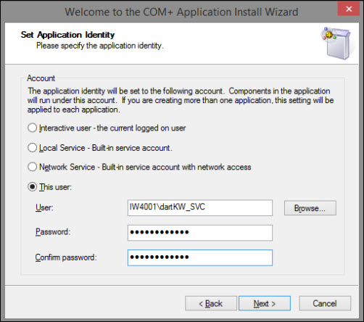The image size is (364, 322).
Task: Click the 'Confirm password:' label
Action: (66, 257)
